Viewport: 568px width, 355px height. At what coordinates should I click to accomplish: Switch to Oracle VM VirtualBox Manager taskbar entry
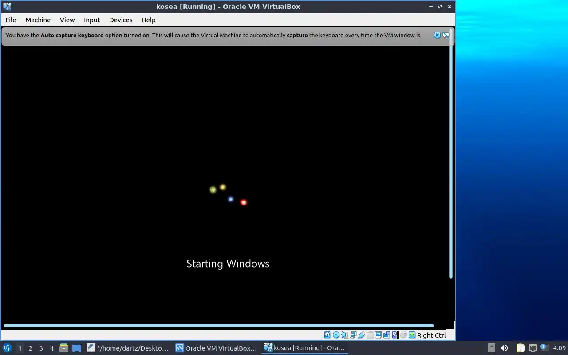(217, 348)
